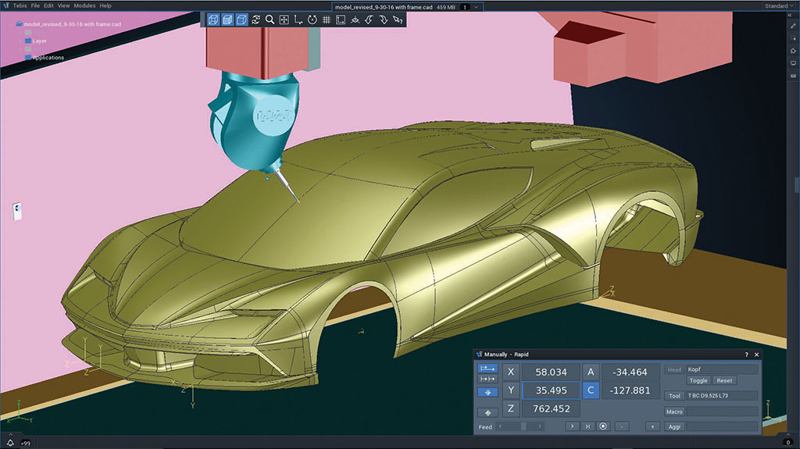This screenshot has height=449, width=800.
Task: Click the pencil icon in right sidebar
Action: tap(793, 26)
